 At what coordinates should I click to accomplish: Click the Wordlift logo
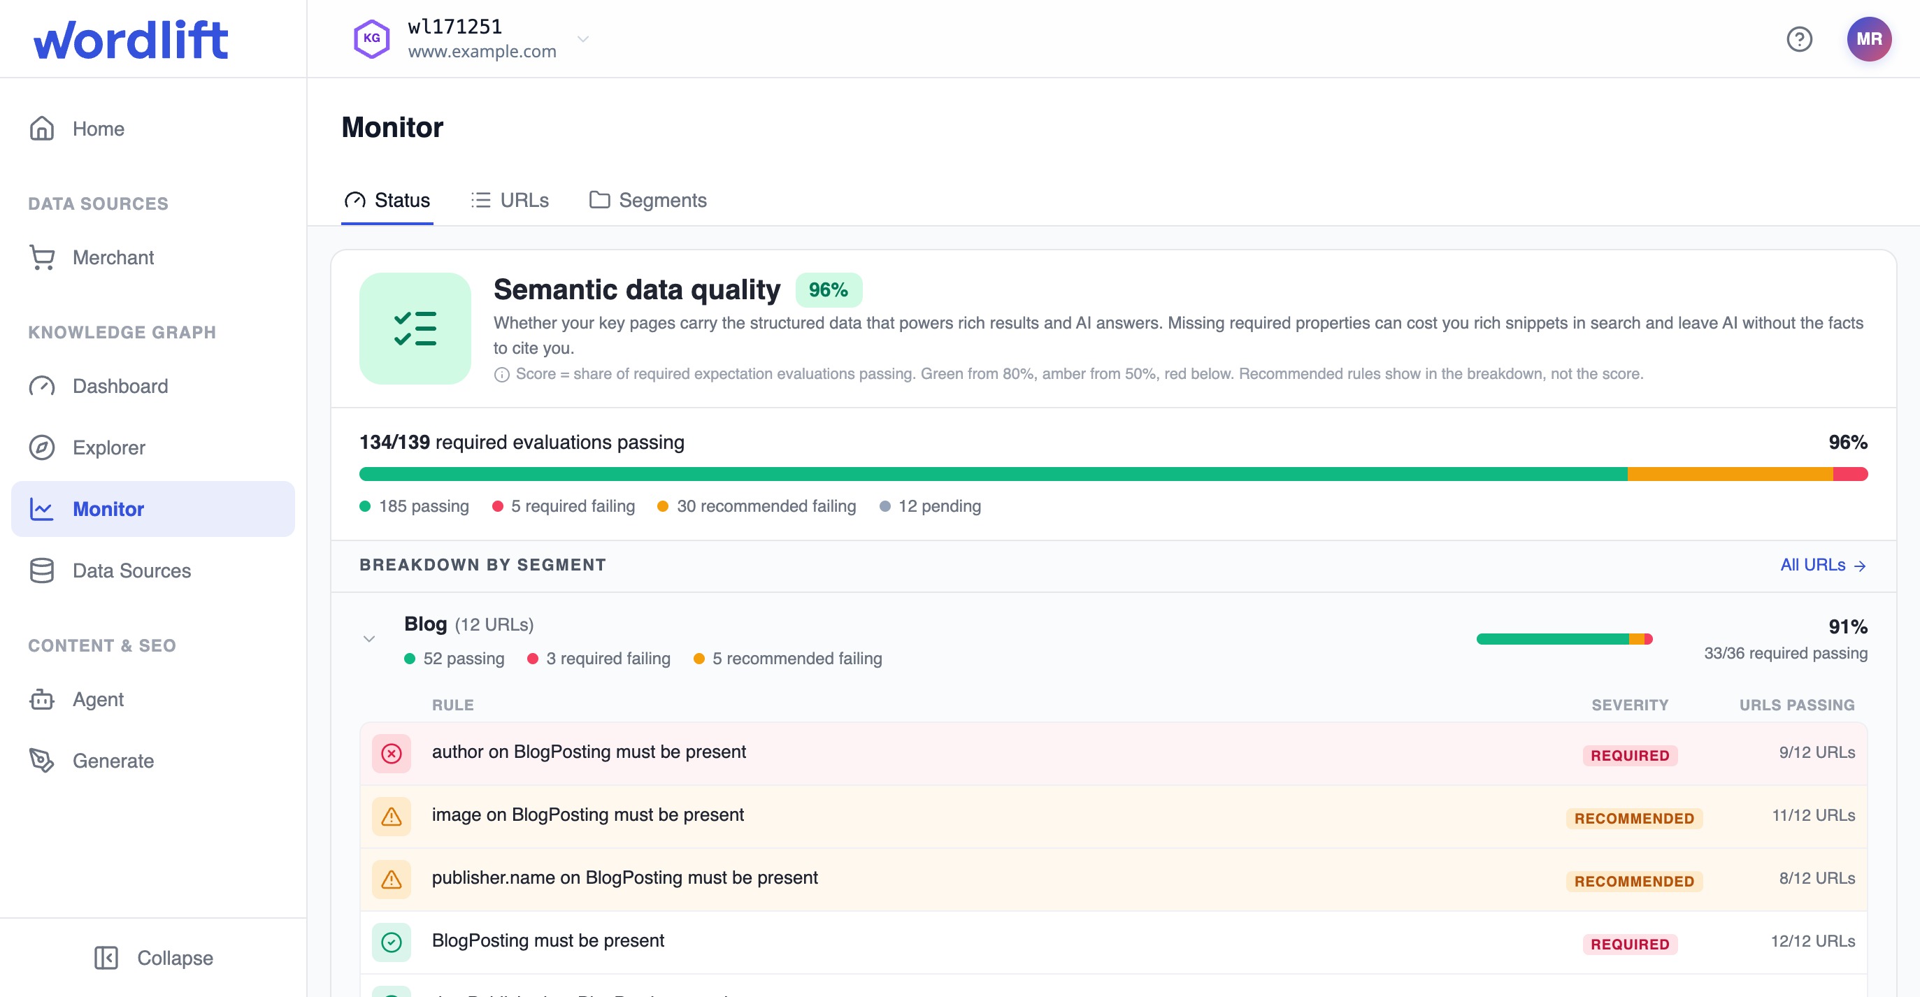(131, 39)
